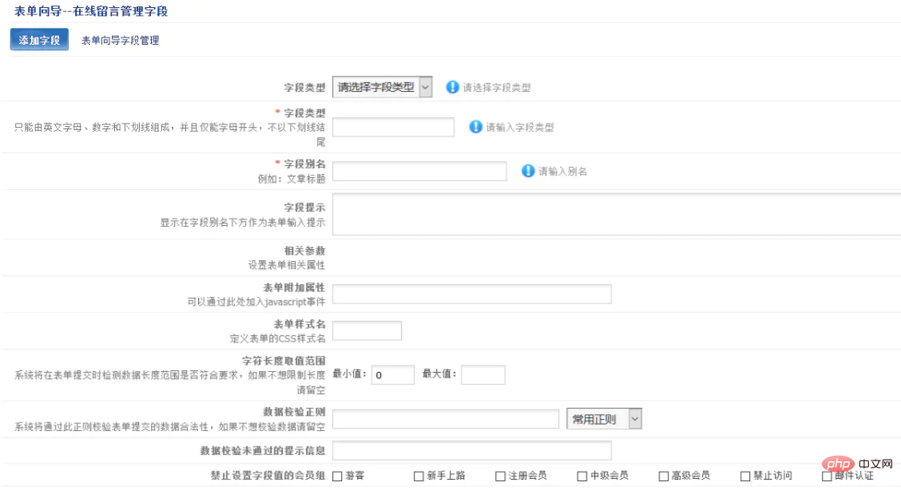
Task: Click the 禁止设置字段值的会员组 label
Action: click(268, 476)
